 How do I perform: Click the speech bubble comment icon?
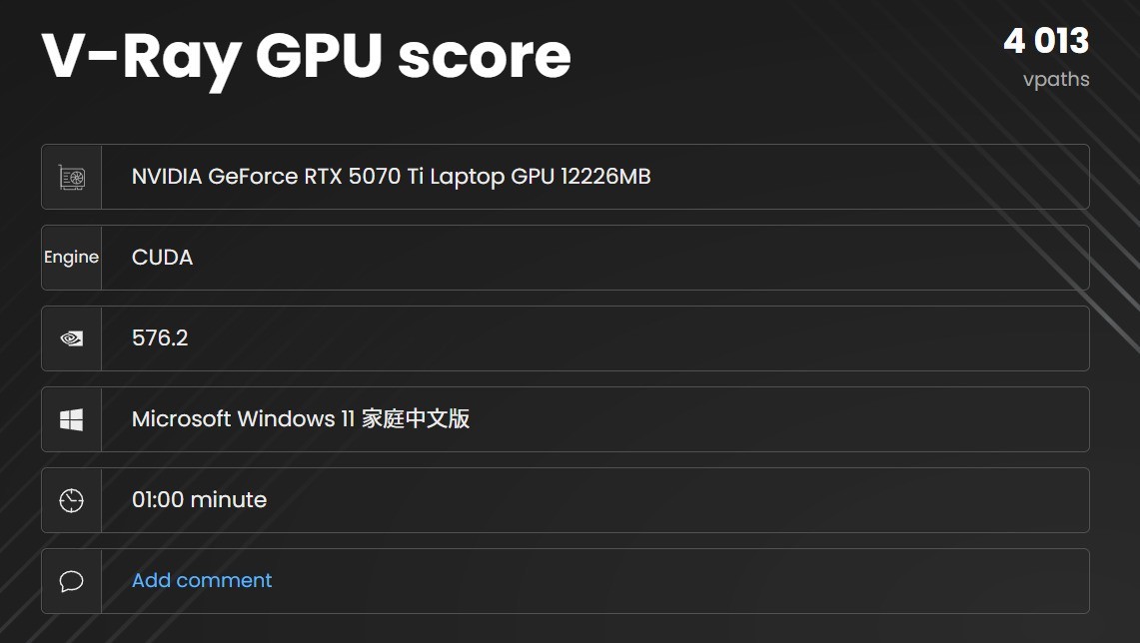pyautogui.click(x=71, y=581)
